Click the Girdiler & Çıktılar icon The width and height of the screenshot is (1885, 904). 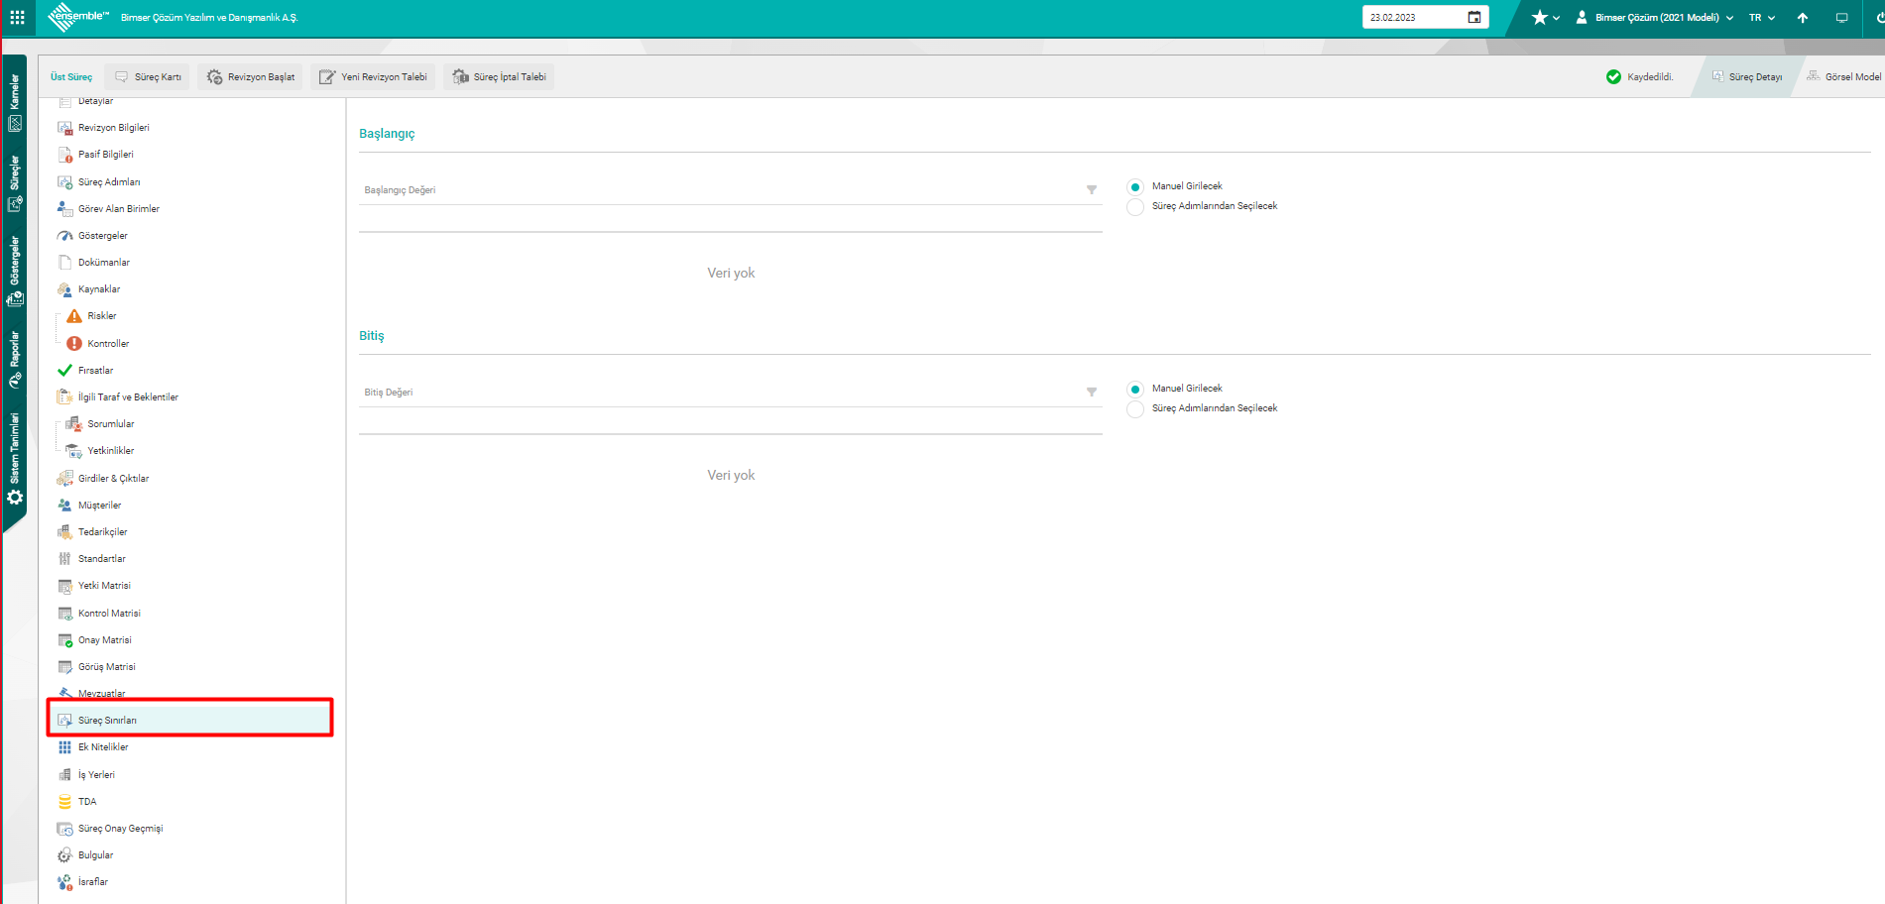pyautogui.click(x=65, y=479)
